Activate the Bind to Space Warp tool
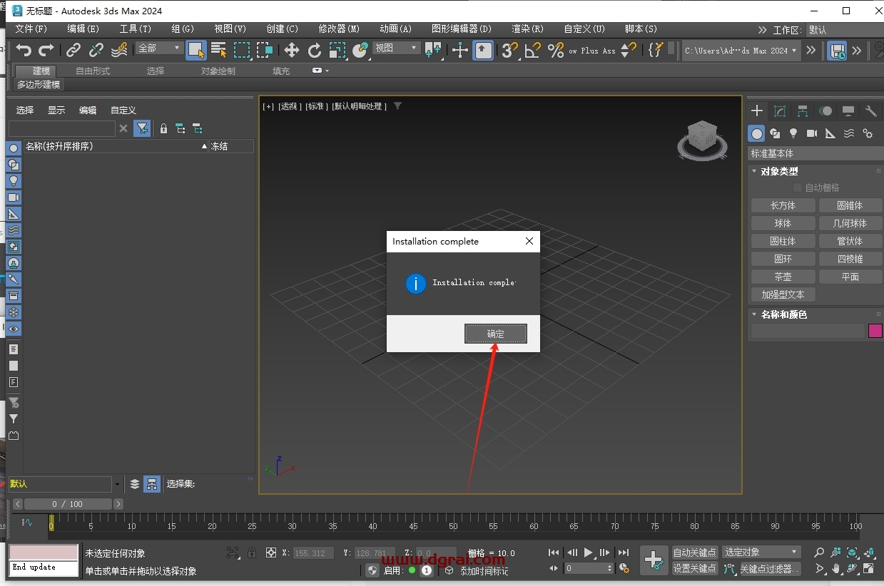The width and height of the screenshot is (884, 586). (119, 50)
